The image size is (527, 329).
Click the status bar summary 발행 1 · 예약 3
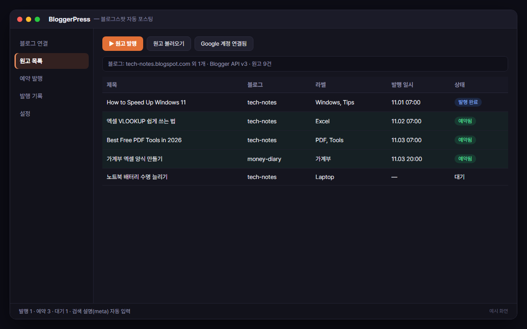click(x=75, y=311)
